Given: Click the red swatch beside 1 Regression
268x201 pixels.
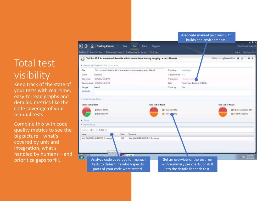Looking at the screenshot, I should coord(163,110).
